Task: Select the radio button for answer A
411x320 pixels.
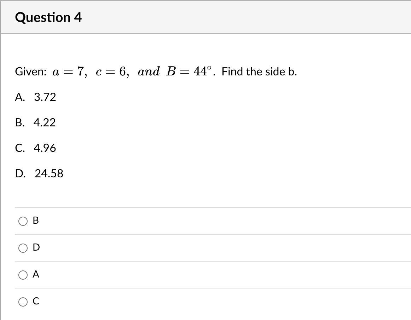Action: pyautogui.click(x=23, y=275)
